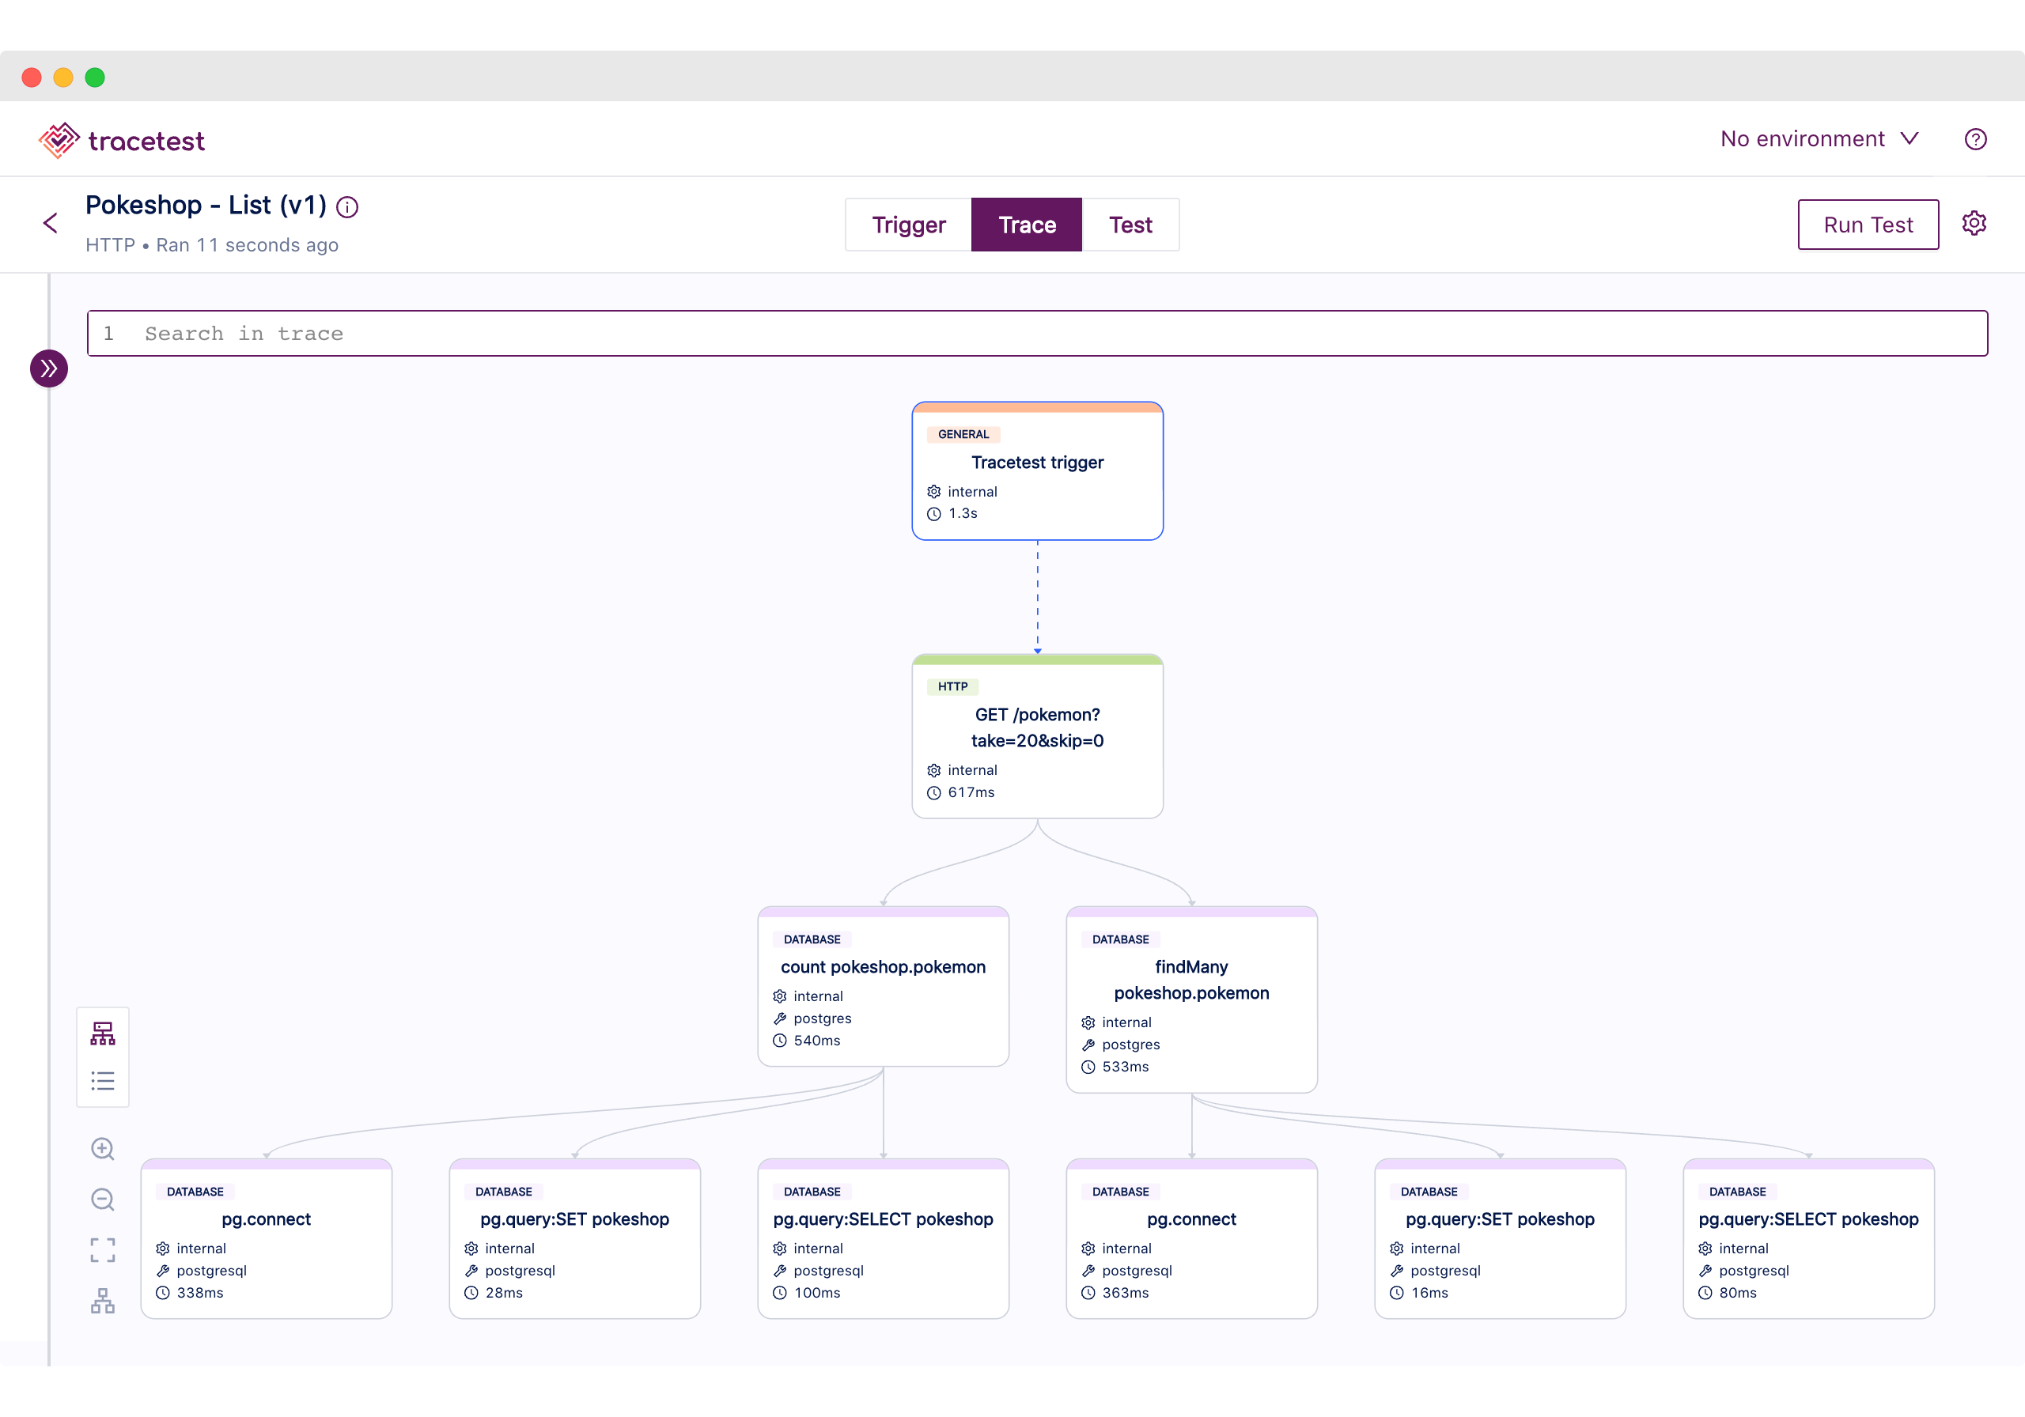
Task: Navigate back using the arrow button
Action: point(52,221)
